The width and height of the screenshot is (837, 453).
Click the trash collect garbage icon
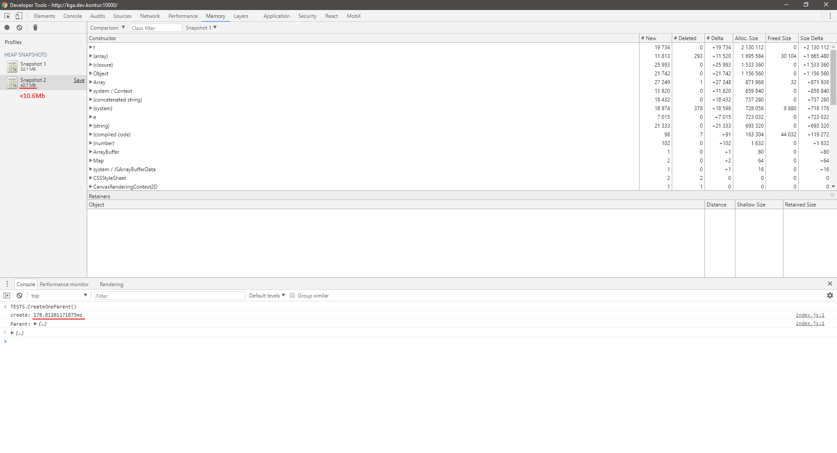[x=35, y=27]
